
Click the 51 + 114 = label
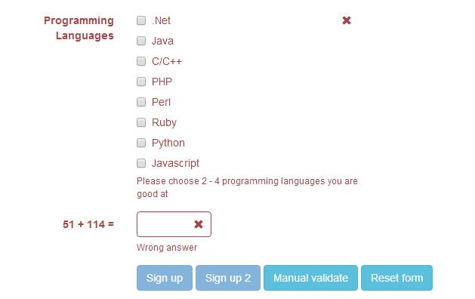click(x=88, y=224)
